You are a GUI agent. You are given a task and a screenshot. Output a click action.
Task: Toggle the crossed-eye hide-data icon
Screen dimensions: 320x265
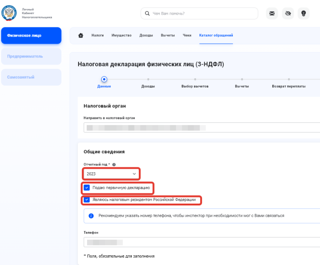[288, 13]
